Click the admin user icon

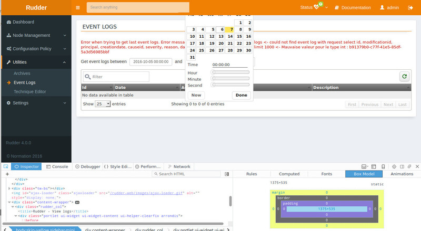[382, 7]
